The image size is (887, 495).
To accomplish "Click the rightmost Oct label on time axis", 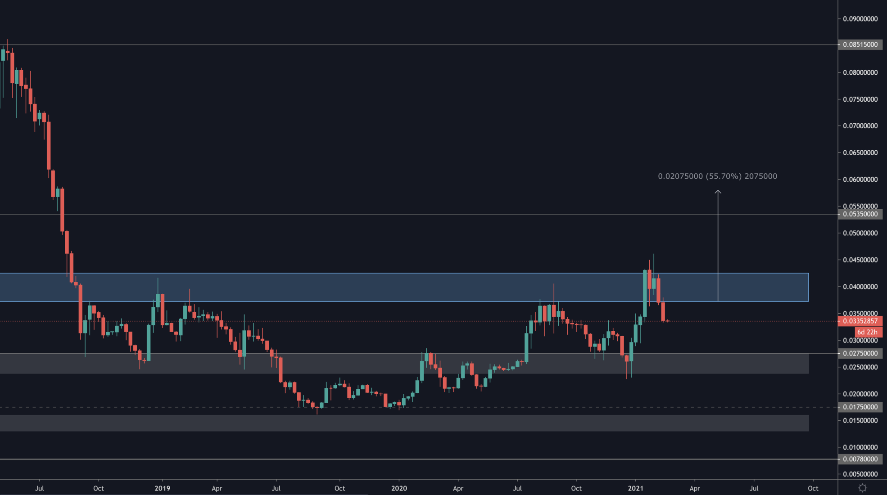I will [x=813, y=488].
